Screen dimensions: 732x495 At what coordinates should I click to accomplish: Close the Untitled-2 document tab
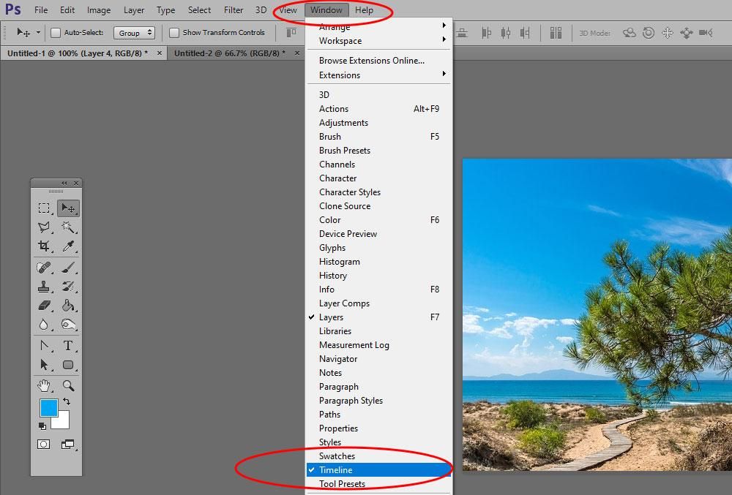point(297,53)
